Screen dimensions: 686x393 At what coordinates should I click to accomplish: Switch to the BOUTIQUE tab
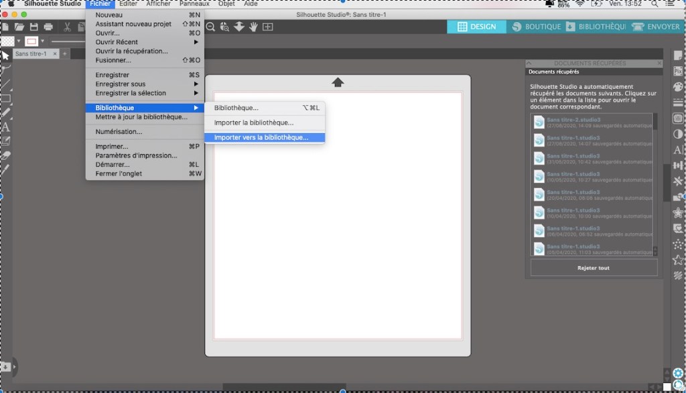(536, 27)
